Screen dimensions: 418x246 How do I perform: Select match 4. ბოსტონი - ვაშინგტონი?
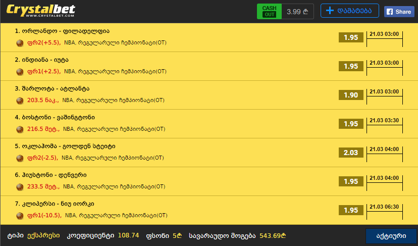(x=55, y=117)
